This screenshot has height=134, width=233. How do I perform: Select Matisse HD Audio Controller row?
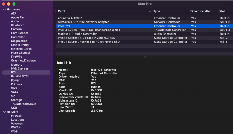(144, 34)
